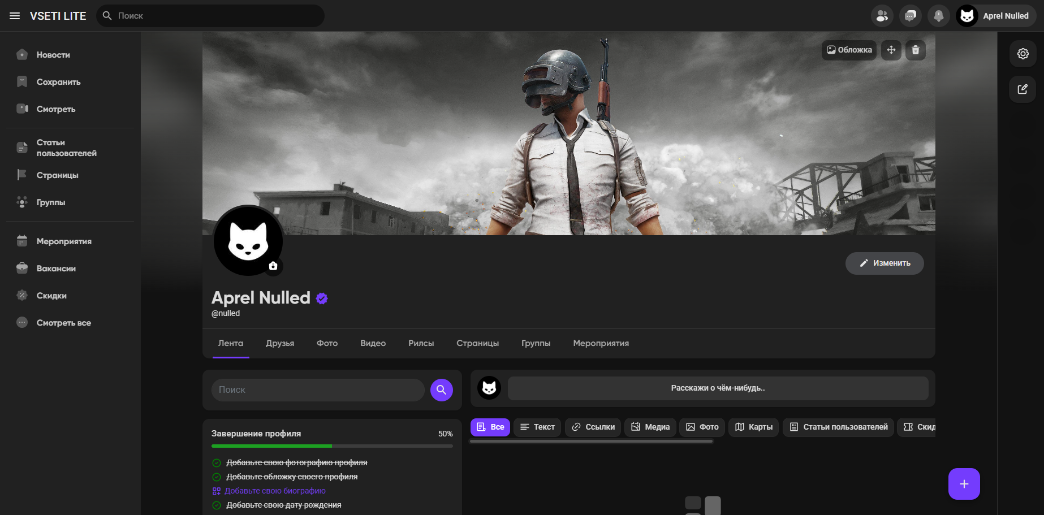1044x515 pixels.
Task: Open Вакансии in sidebar
Action: (70, 269)
